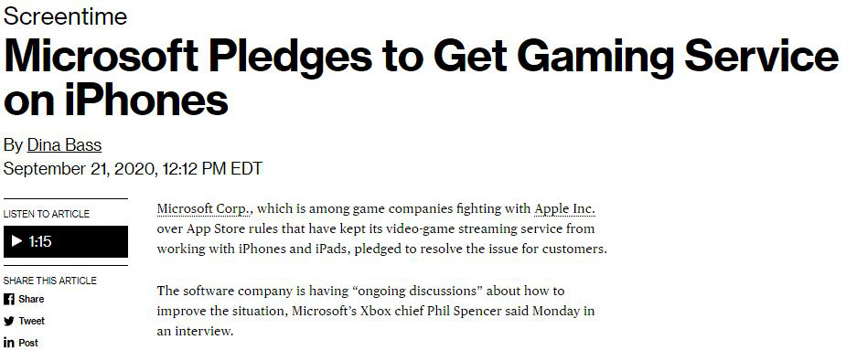This screenshot has height=350, width=857.
Task: Open the Apple Inc. company link
Action: [564, 208]
